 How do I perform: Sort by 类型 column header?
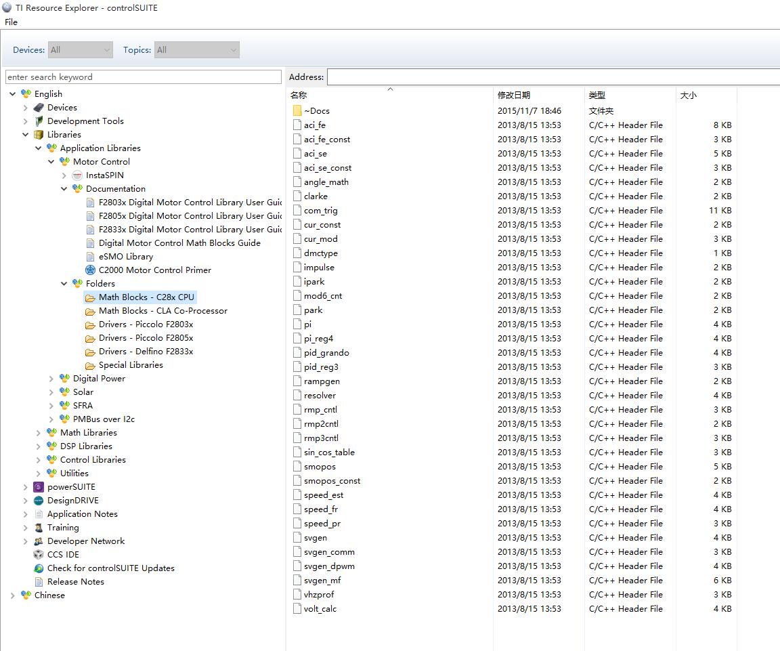(x=631, y=95)
